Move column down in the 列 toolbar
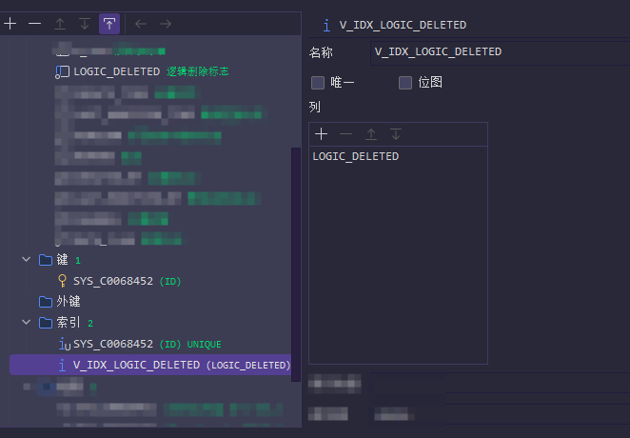 tap(396, 134)
